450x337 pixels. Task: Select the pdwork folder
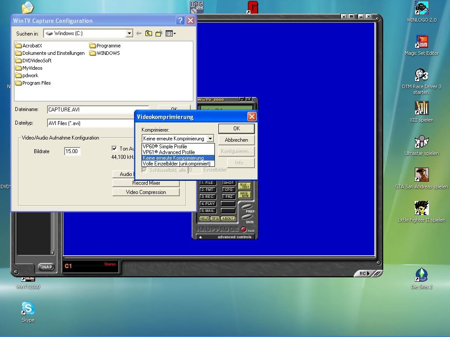27,75
